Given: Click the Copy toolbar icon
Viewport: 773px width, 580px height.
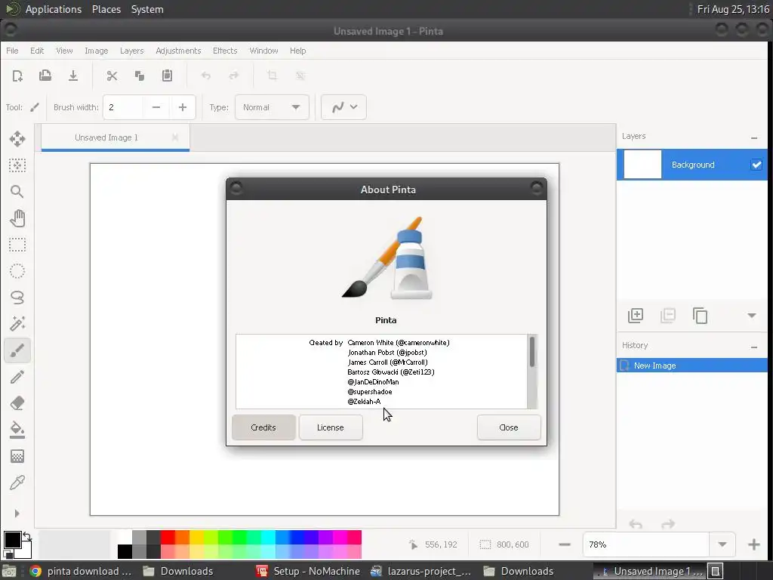Looking at the screenshot, I should 140,76.
